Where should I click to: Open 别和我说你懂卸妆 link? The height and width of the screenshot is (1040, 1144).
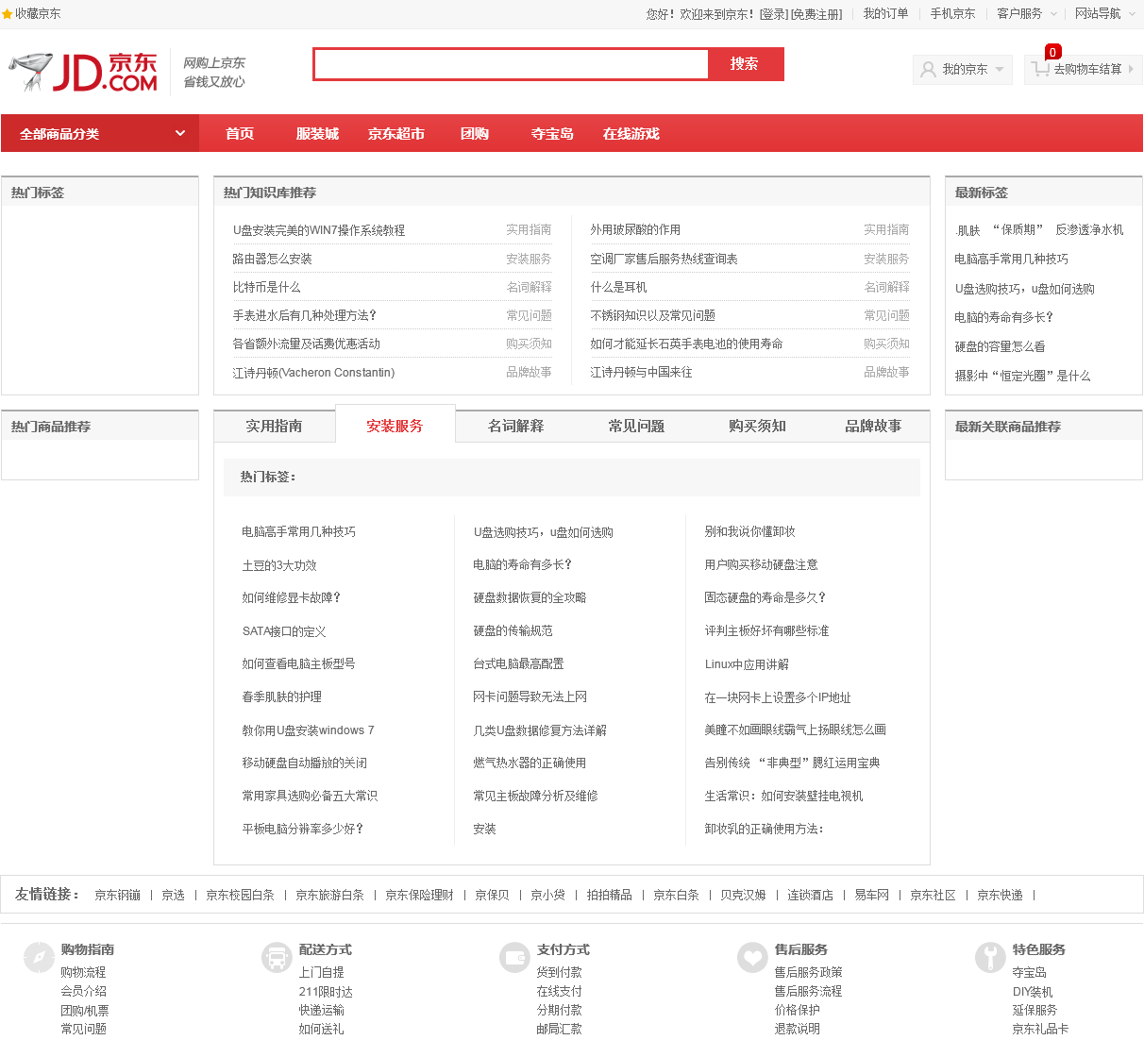pyautogui.click(x=750, y=531)
